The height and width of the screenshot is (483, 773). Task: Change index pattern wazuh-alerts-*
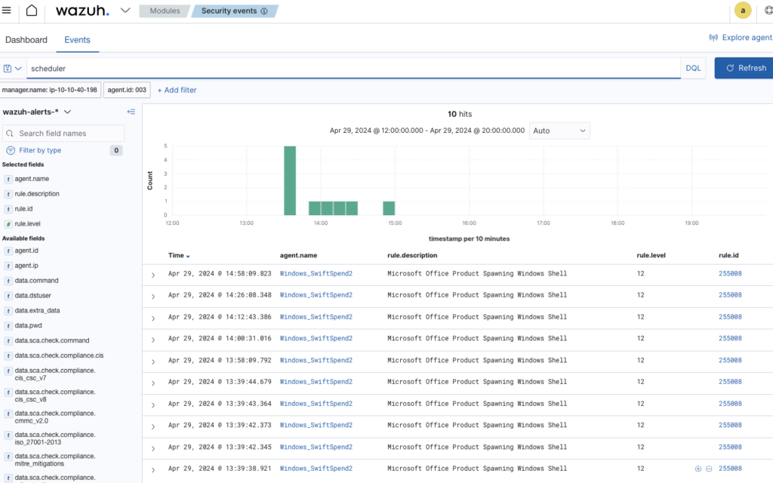click(36, 112)
